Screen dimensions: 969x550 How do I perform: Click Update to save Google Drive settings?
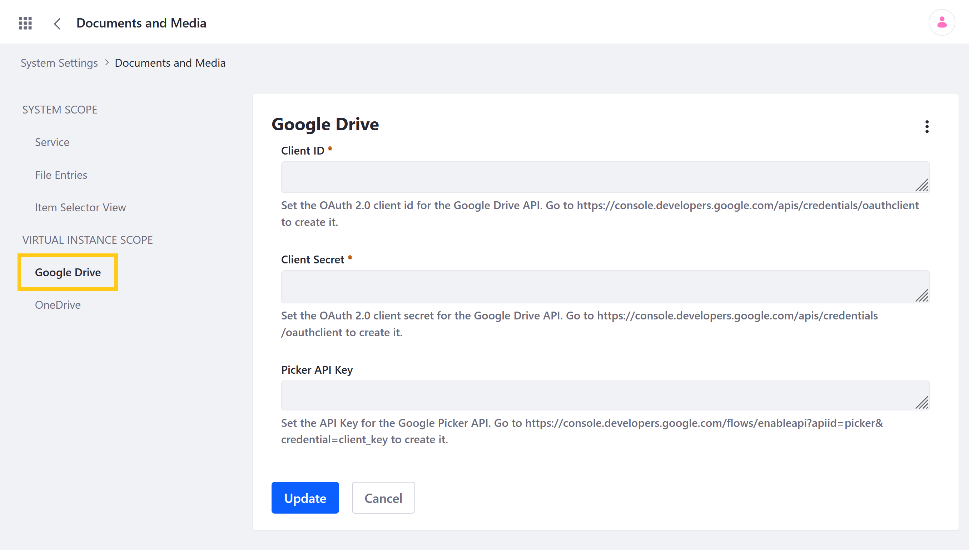[305, 498]
